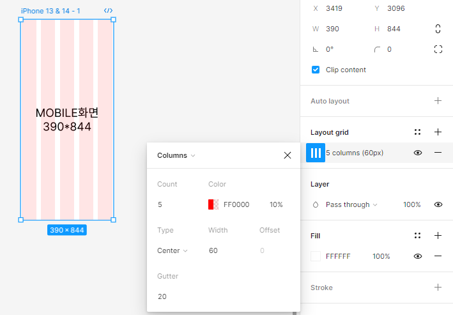The height and width of the screenshot is (315, 453).
Task: Edit the grid color hex FF0000
Action: coord(236,204)
